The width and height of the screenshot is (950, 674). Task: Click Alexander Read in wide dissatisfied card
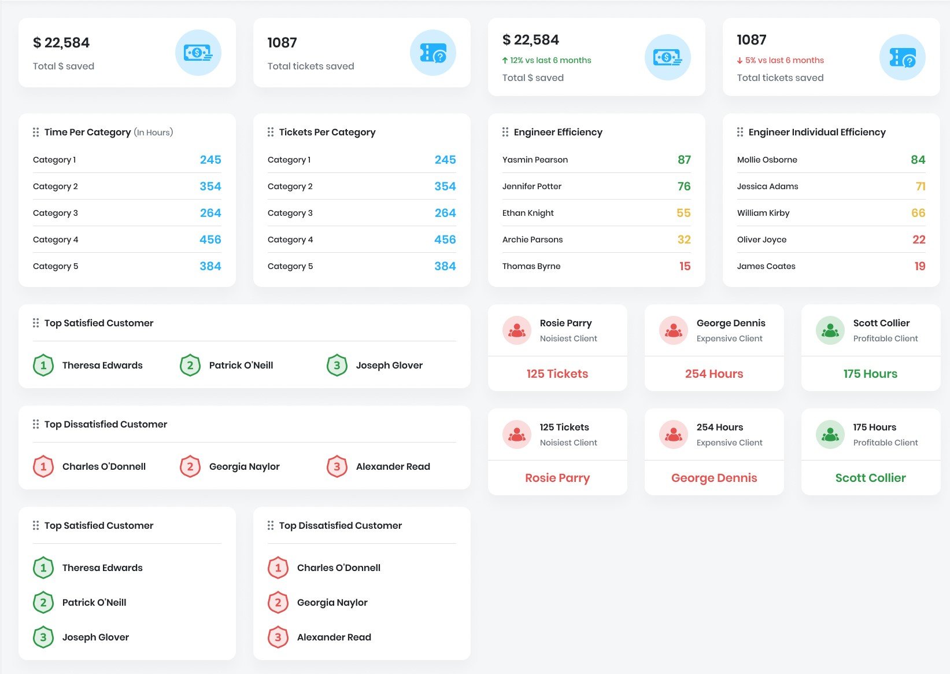[x=393, y=466]
